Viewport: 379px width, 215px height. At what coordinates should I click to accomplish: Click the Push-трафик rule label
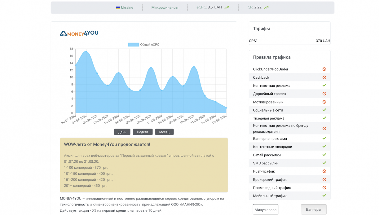pos(264,171)
